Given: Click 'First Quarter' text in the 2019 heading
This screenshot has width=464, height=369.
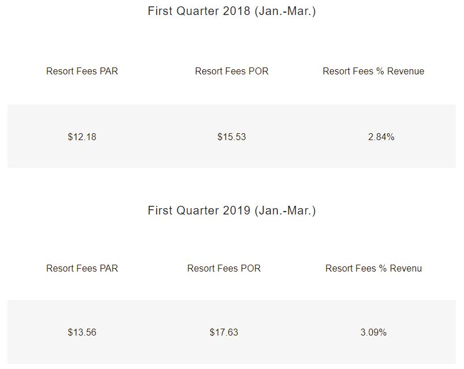Looking at the screenshot, I should point(183,210).
